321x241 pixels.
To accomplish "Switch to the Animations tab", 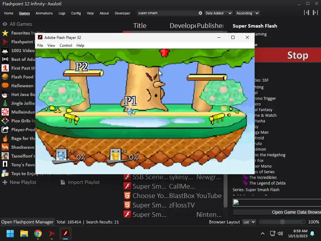I will pos(44,13).
